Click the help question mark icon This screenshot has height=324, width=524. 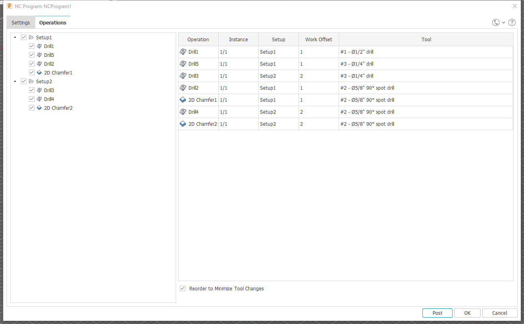tap(512, 22)
